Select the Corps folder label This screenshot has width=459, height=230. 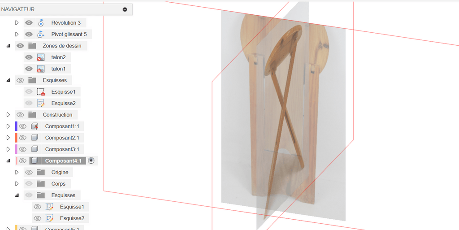[59, 184]
